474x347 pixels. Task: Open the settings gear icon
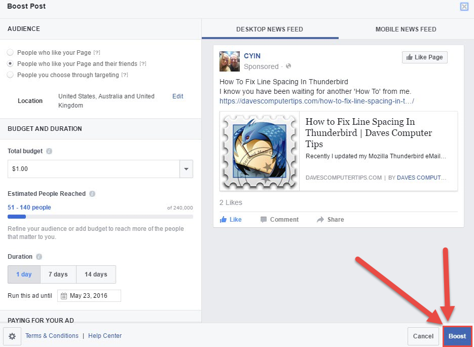click(x=12, y=336)
